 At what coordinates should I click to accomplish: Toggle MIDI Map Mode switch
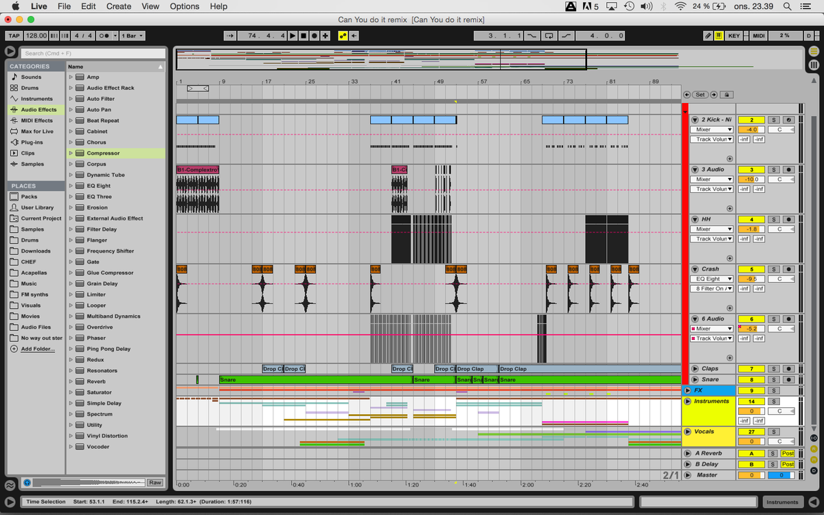point(759,36)
